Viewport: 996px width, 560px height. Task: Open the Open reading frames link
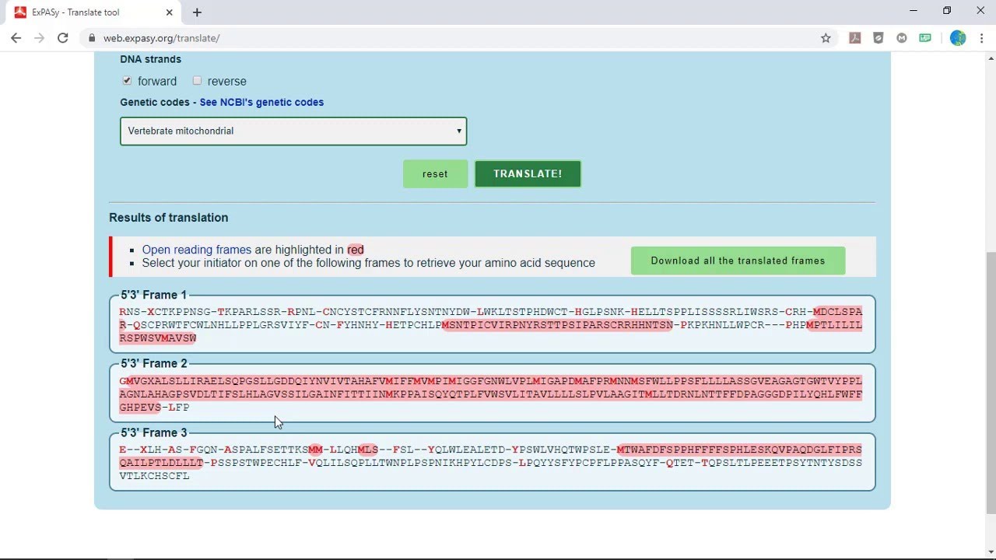(197, 250)
